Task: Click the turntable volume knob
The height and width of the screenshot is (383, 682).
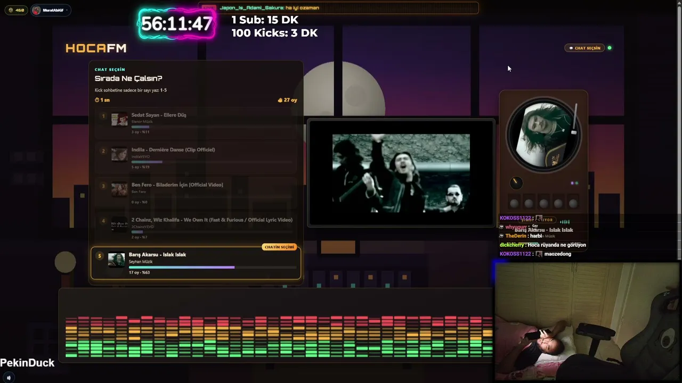Action: pos(516,183)
